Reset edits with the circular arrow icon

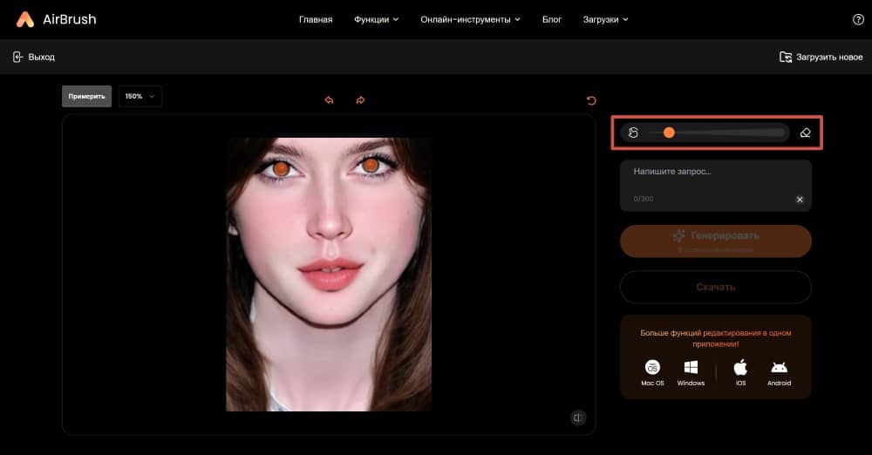tap(591, 101)
